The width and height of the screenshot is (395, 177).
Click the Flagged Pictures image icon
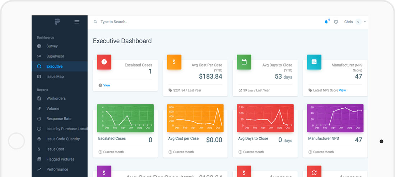39,159
